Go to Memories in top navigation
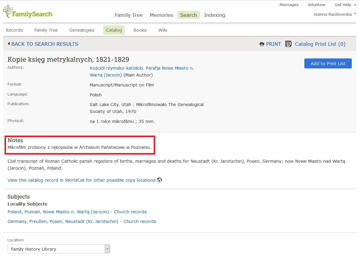The image size is (359, 257). pos(162,15)
